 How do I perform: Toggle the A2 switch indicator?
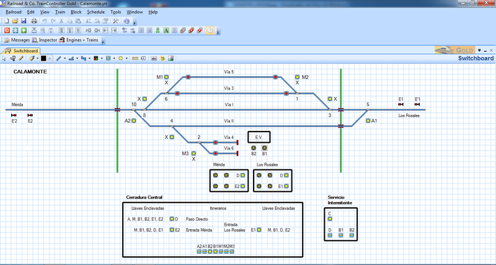[134, 120]
